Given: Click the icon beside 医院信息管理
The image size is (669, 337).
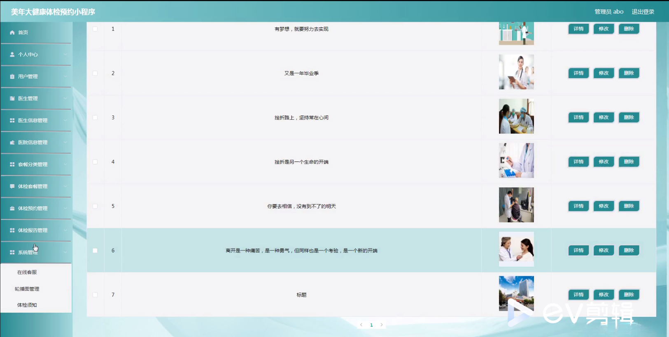Looking at the screenshot, I should tap(12, 142).
